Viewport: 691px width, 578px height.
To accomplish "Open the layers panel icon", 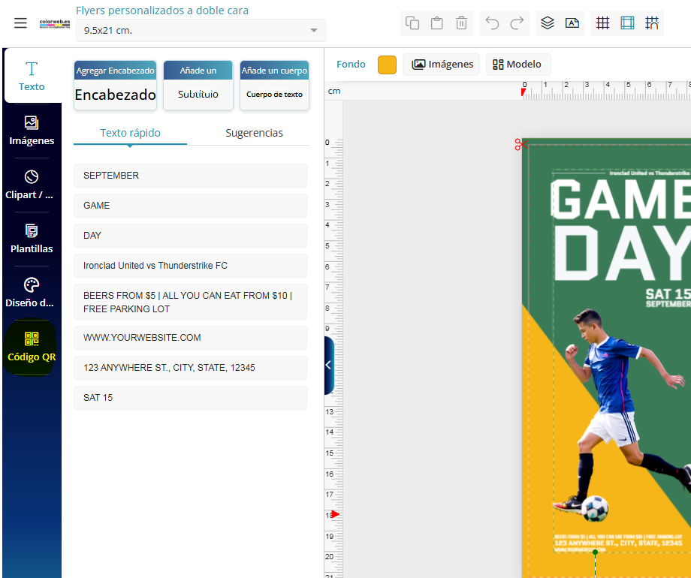I will (548, 23).
